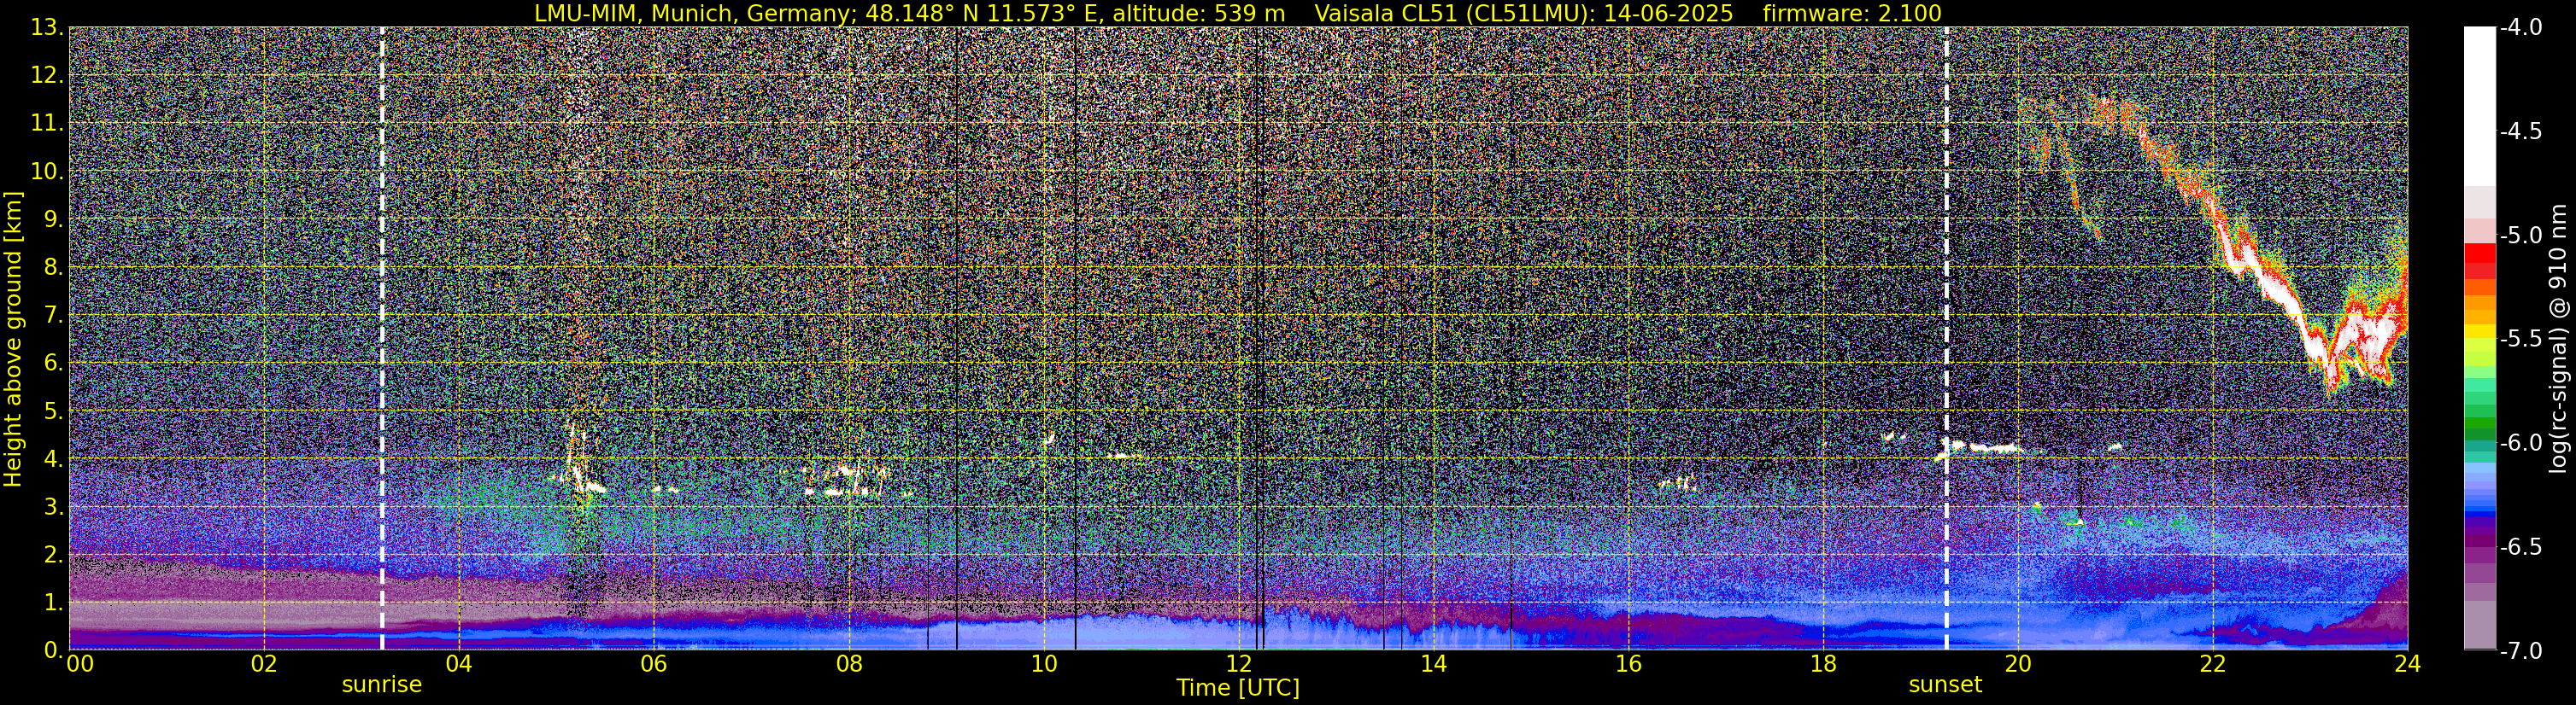
Task: Click the '5.' height axis tick label
Action: point(54,411)
